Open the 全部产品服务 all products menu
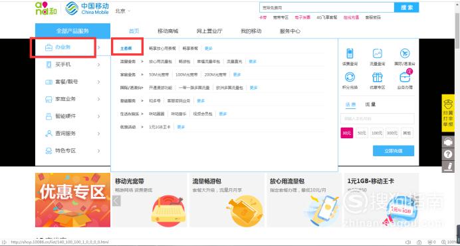460x246 pixels. [72, 31]
